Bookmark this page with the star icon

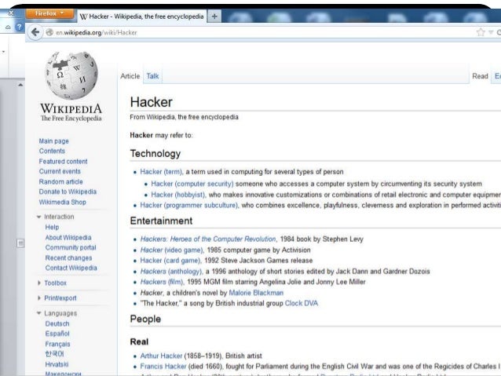pos(481,32)
